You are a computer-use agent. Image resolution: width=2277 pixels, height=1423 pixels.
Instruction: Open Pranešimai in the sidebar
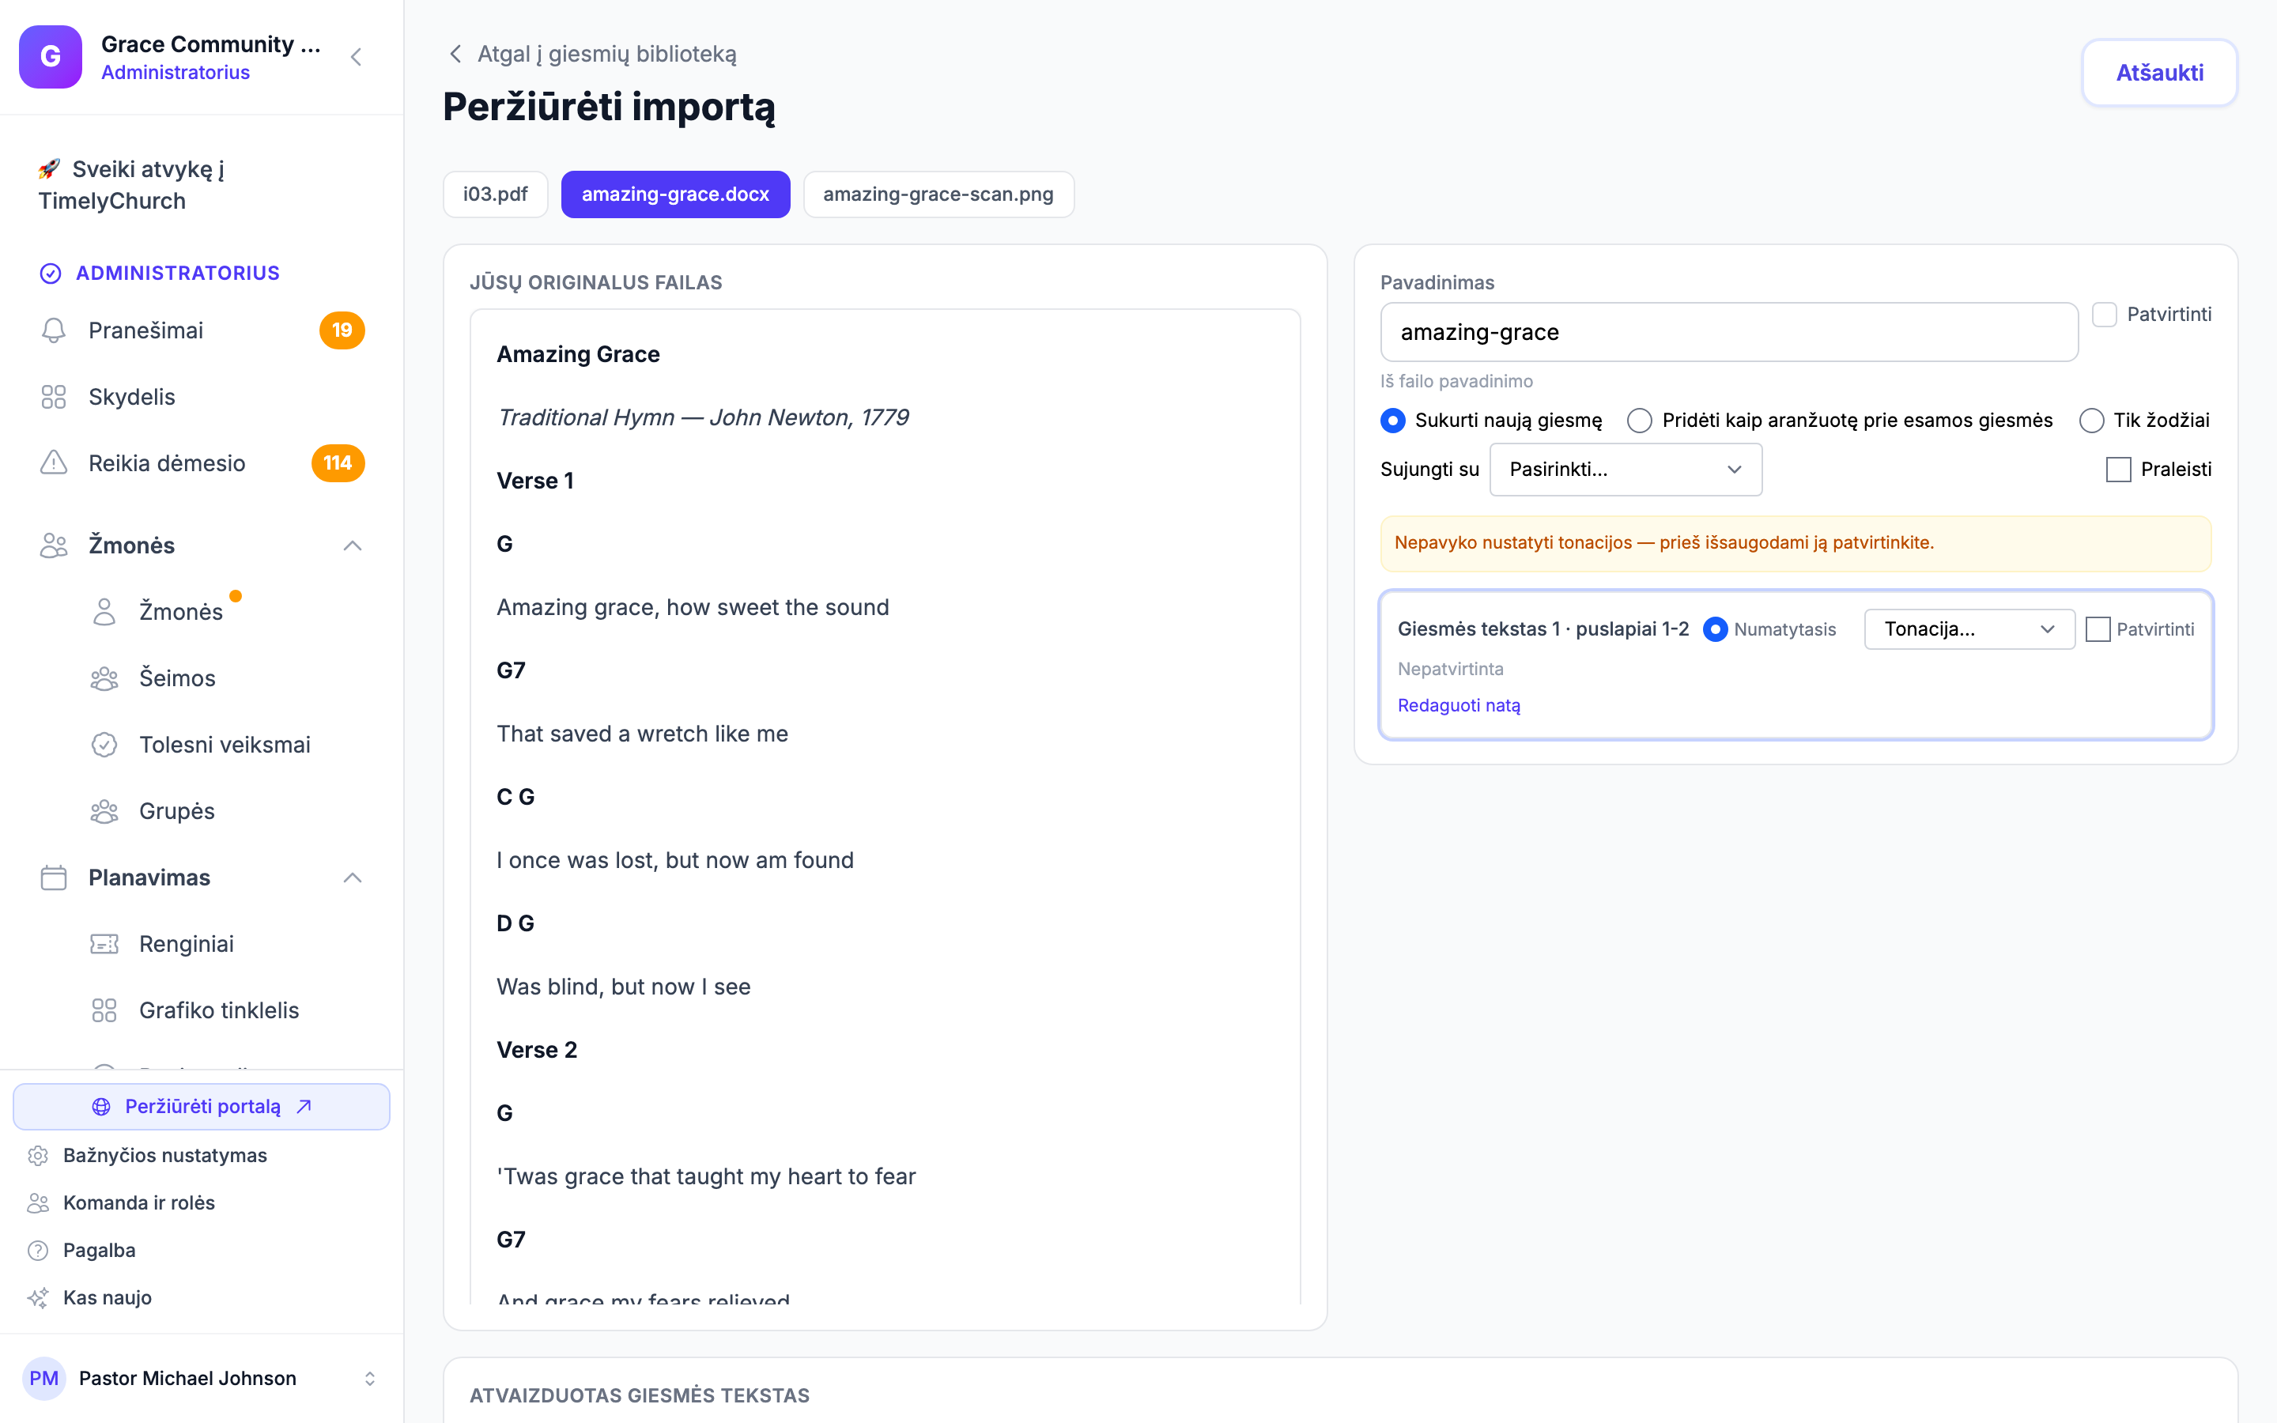pos(202,330)
